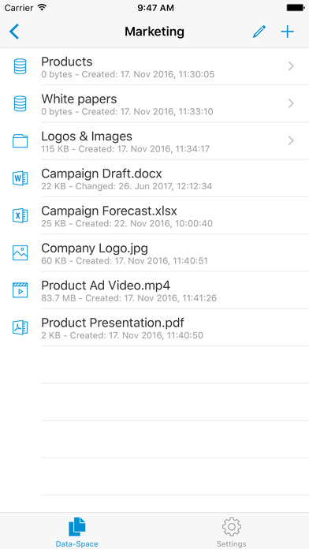
Task: Select the Logos & Images folder icon
Action: [x=20, y=140]
